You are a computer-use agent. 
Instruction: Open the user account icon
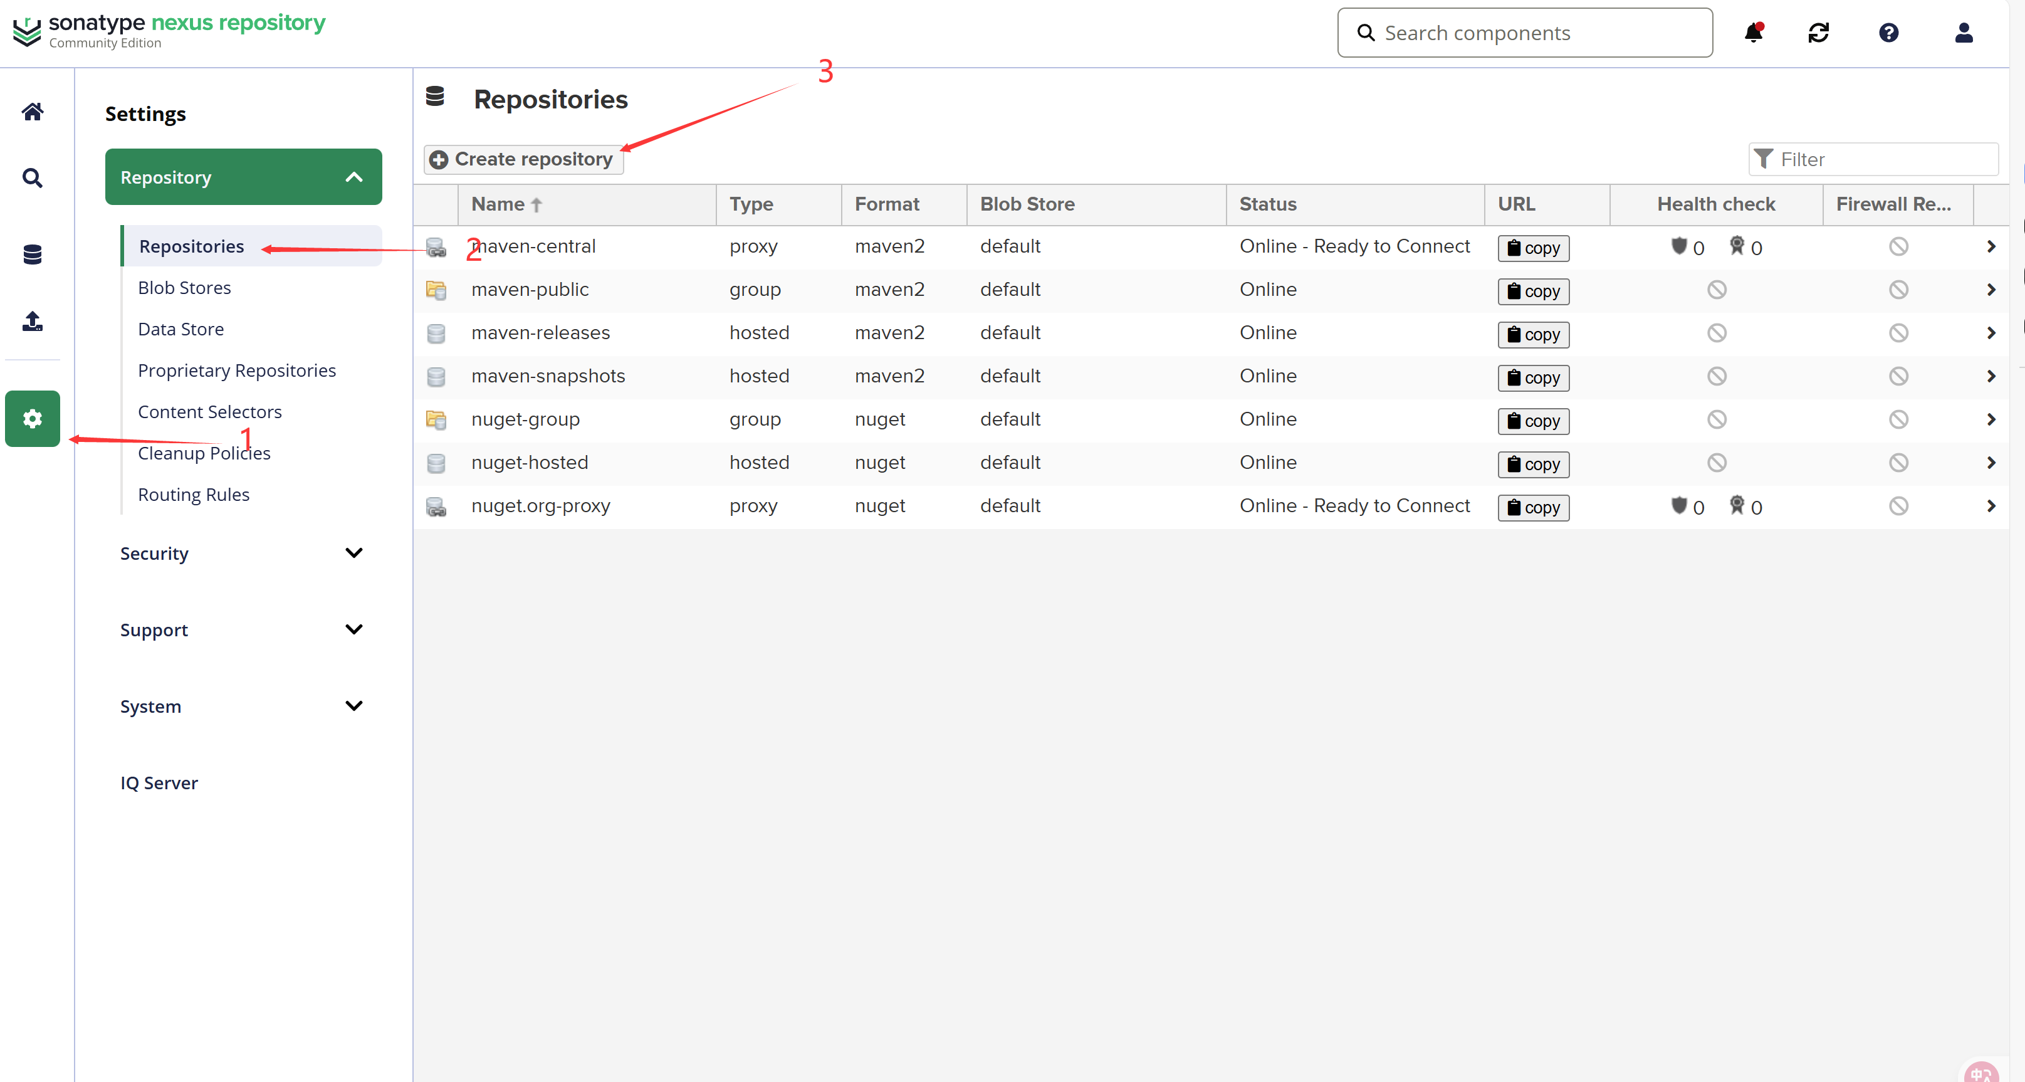click(1963, 33)
